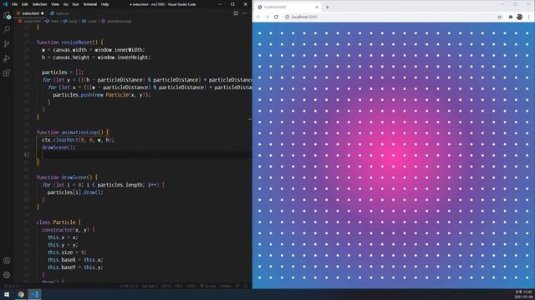
Task: Expand the html breadcrumb segment
Action: click(x=53, y=21)
